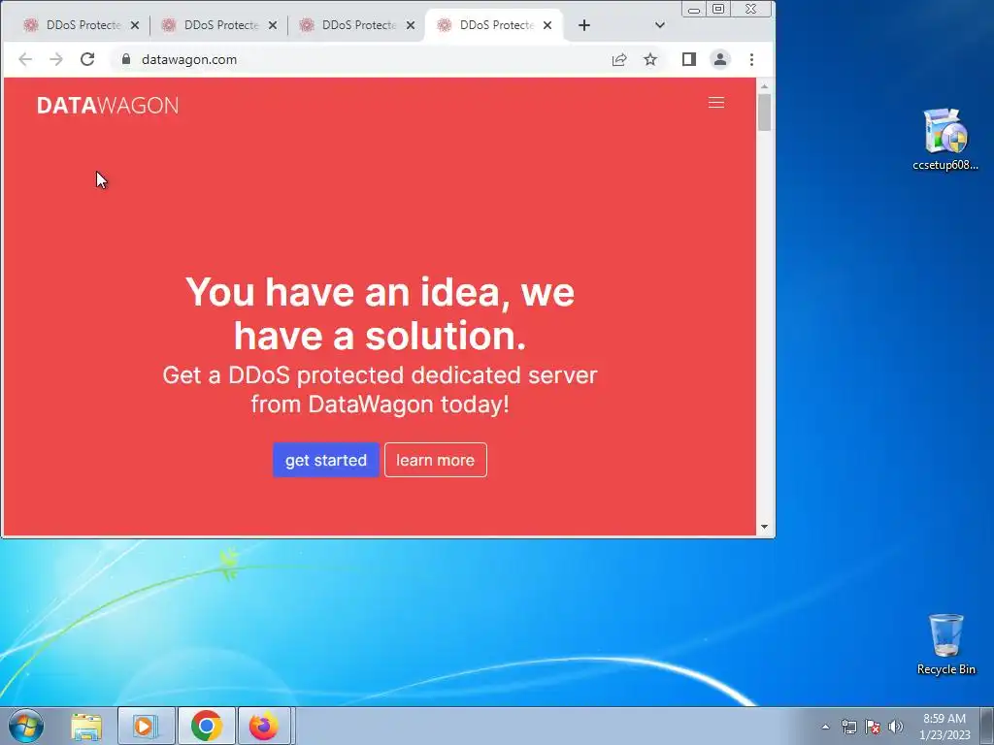
Task: Open Firefox from the taskbar
Action: coord(264,726)
